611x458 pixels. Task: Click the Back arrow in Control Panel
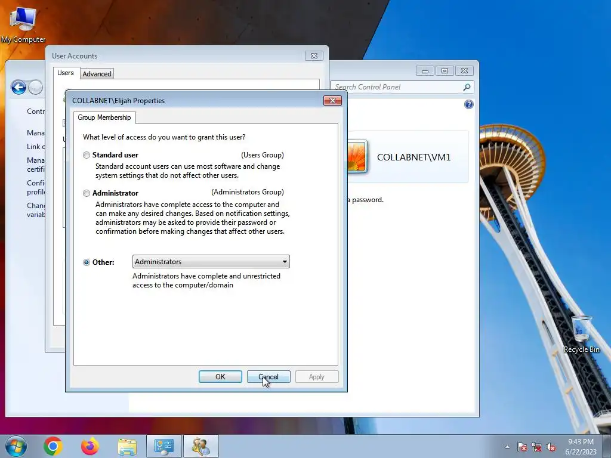click(18, 87)
